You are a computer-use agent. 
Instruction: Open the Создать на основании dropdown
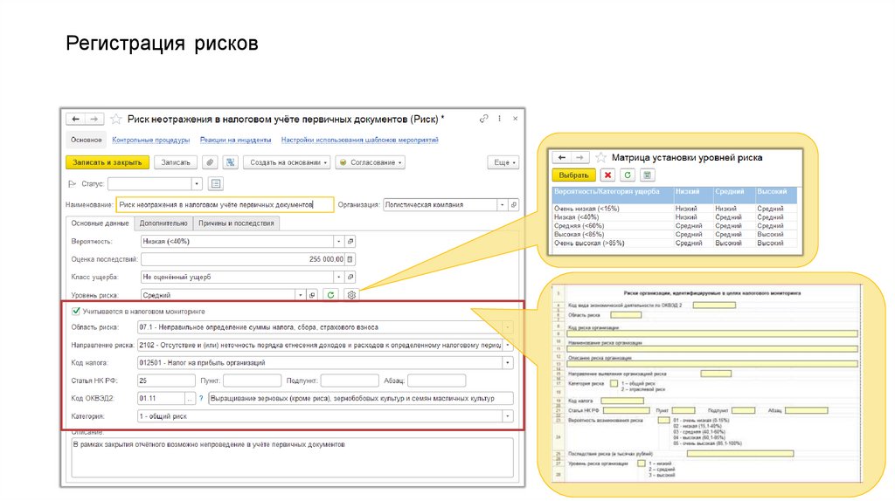[287, 162]
